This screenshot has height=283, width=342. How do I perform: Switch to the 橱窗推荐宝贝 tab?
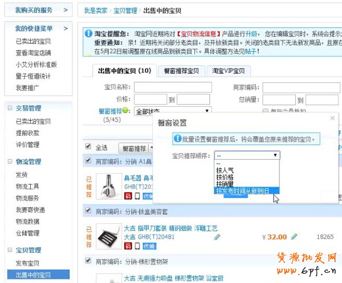pyautogui.click(x=181, y=71)
